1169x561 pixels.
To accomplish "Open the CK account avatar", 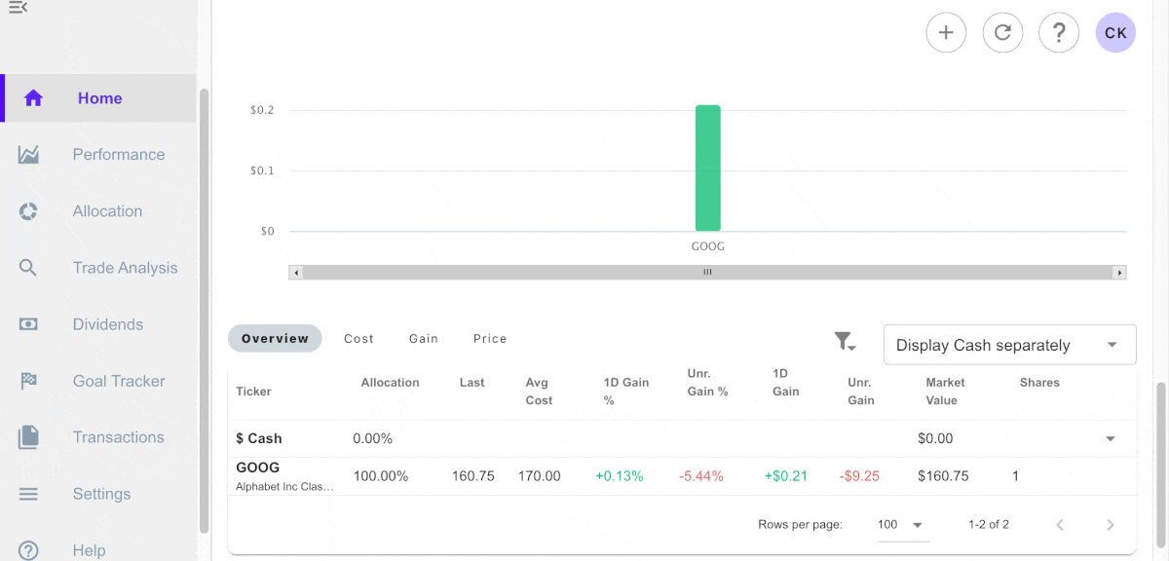I will [x=1114, y=32].
